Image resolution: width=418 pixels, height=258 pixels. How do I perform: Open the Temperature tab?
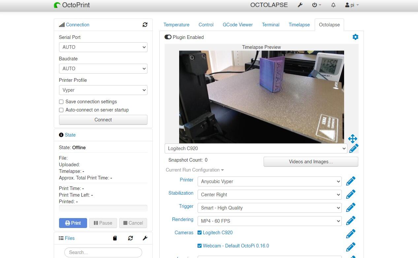coord(176,25)
